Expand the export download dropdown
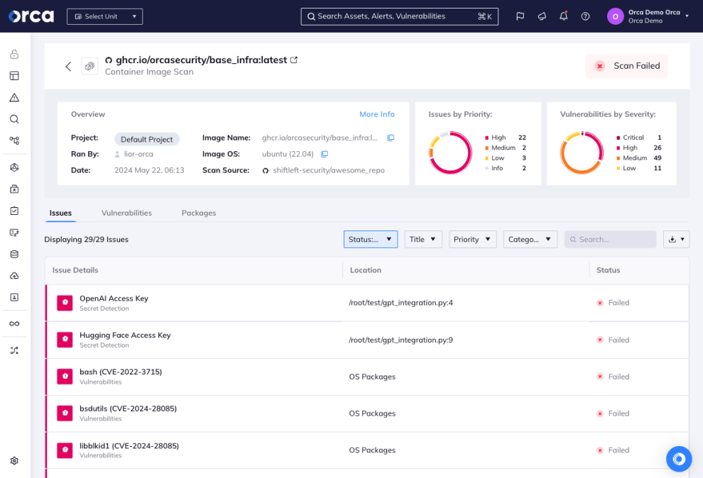Image resolution: width=703 pixels, height=478 pixels. click(675, 240)
